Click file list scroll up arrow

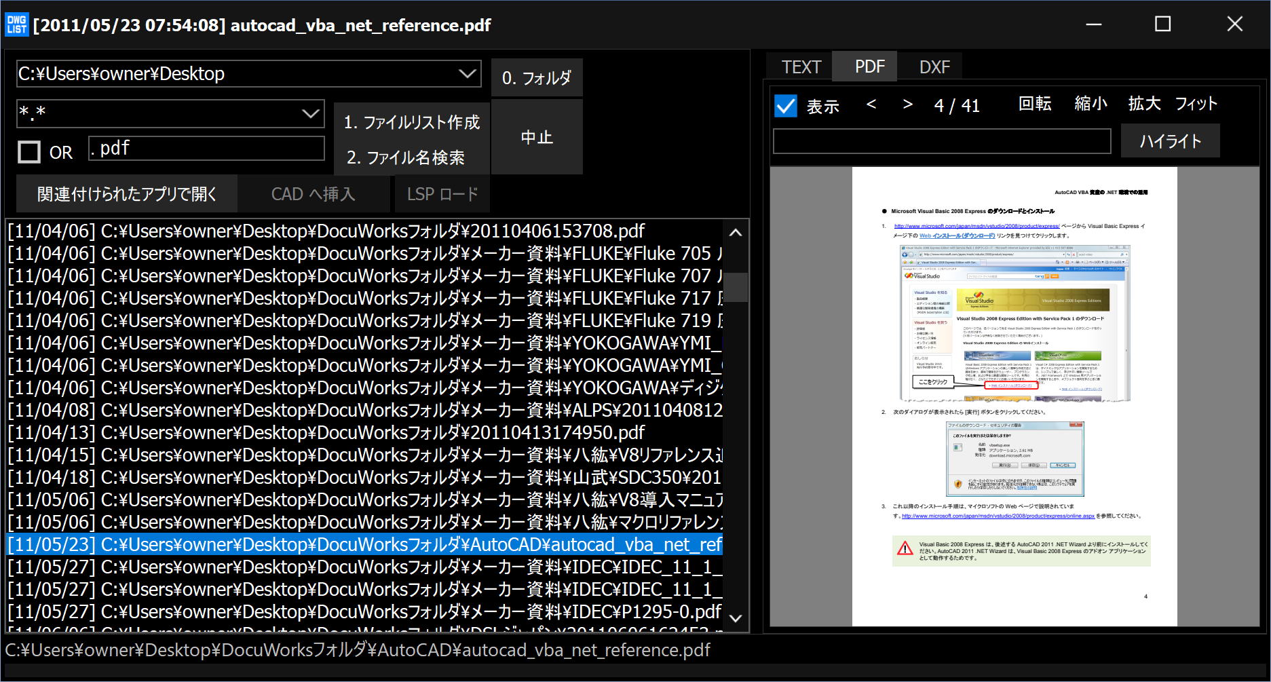pyautogui.click(x=736, y=233)
